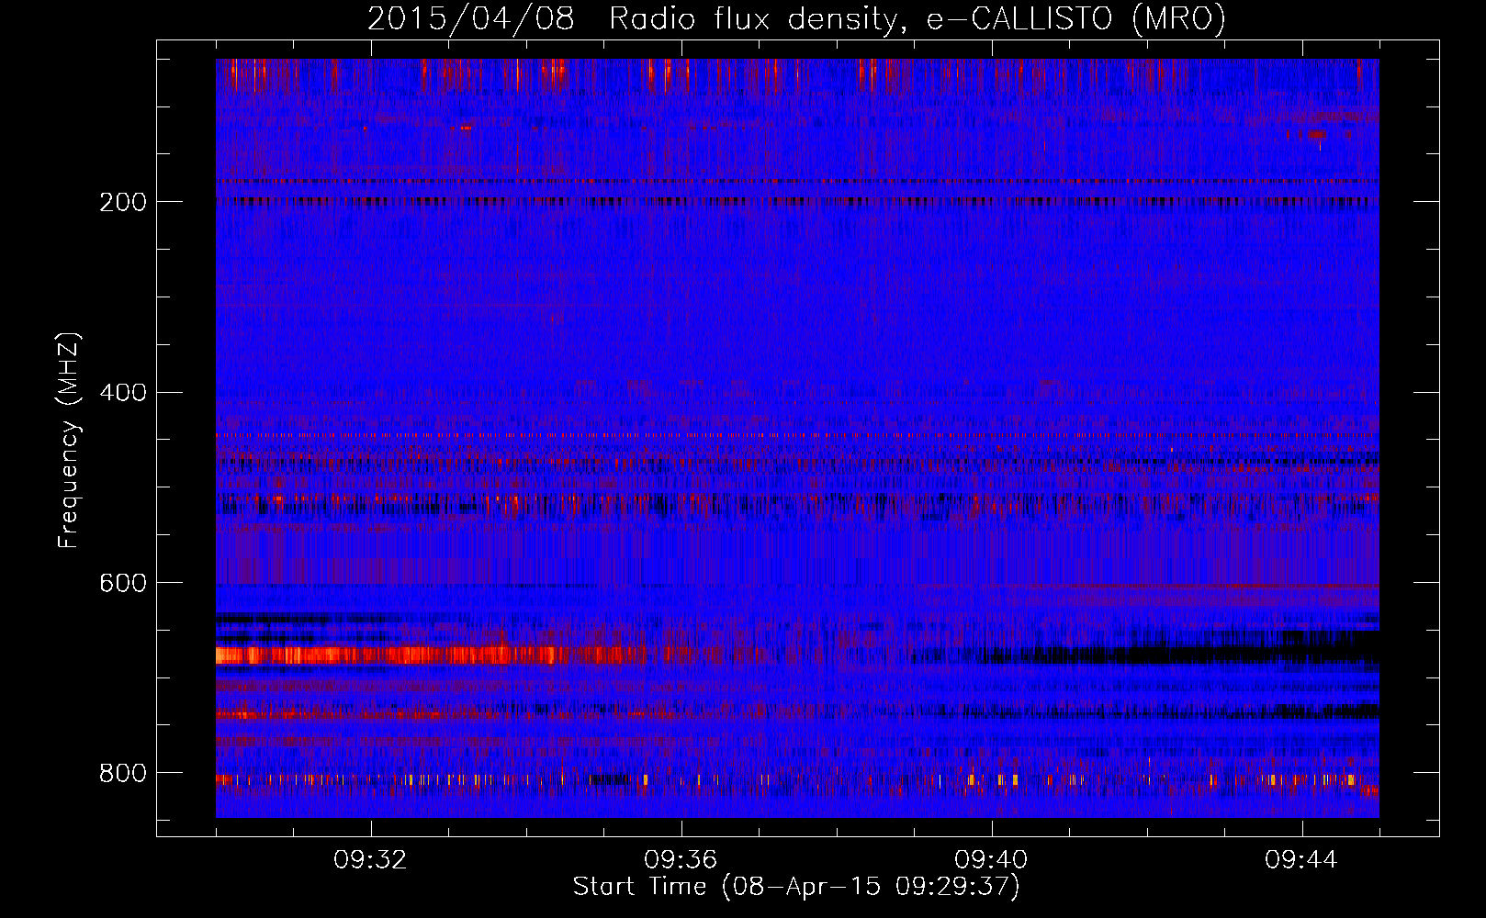This screenshot has width=1486, height=918.
Task: Click the 600 frequency tick label
Action: click(122, 584)
